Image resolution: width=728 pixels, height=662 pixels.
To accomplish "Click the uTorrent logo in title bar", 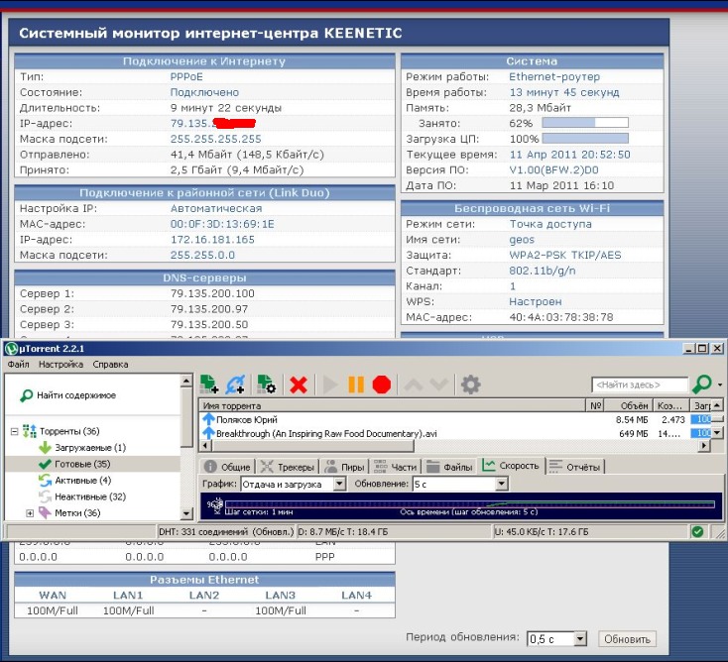I will click(x=11, y=349).
